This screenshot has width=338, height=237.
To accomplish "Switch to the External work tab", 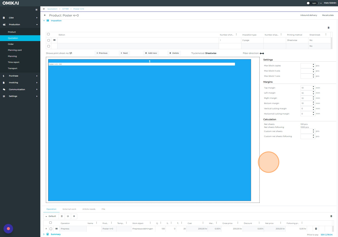I will (x=69, y=209).
